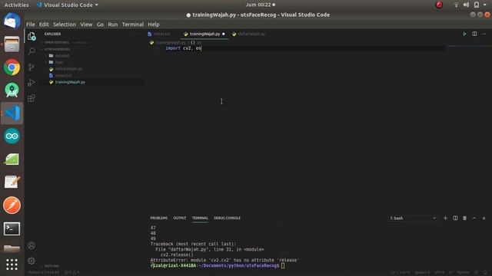
Task: Switch to the Output panel tab
Action: coord(180,218)
